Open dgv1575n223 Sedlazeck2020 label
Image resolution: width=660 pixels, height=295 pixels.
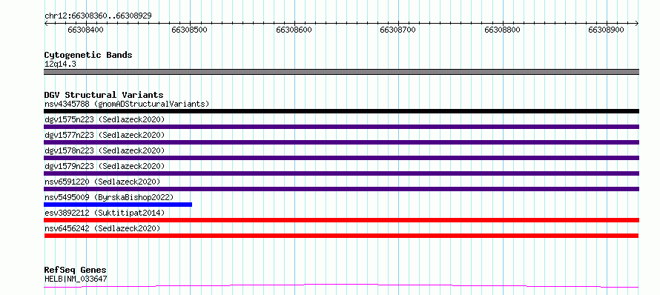pos(105,119)
